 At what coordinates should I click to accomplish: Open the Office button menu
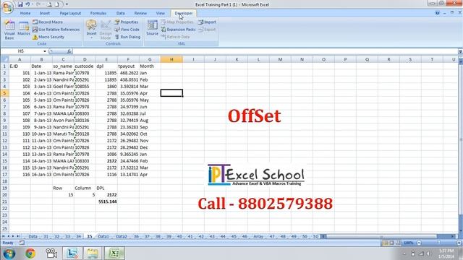[7, 7]
